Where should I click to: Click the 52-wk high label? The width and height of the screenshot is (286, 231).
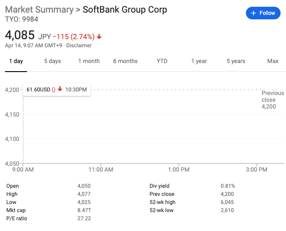(162, 202)
